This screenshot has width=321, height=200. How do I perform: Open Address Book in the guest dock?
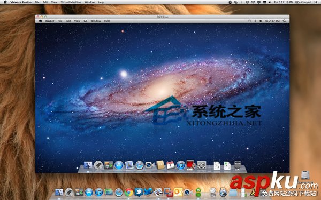click(x=160, y=165)
